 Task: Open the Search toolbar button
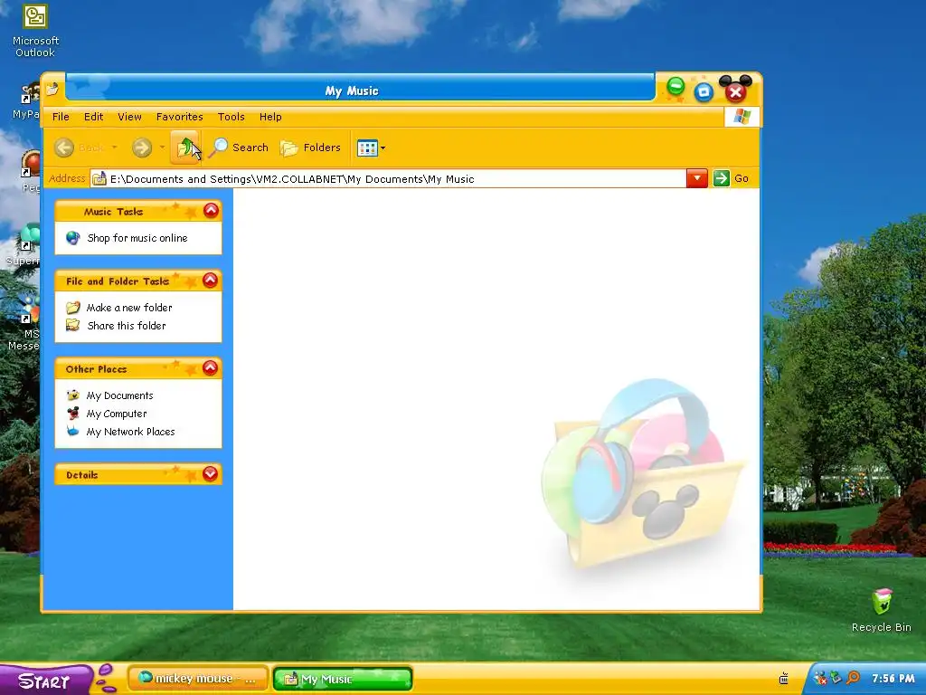pyautogui.click(x=240, y=148)
